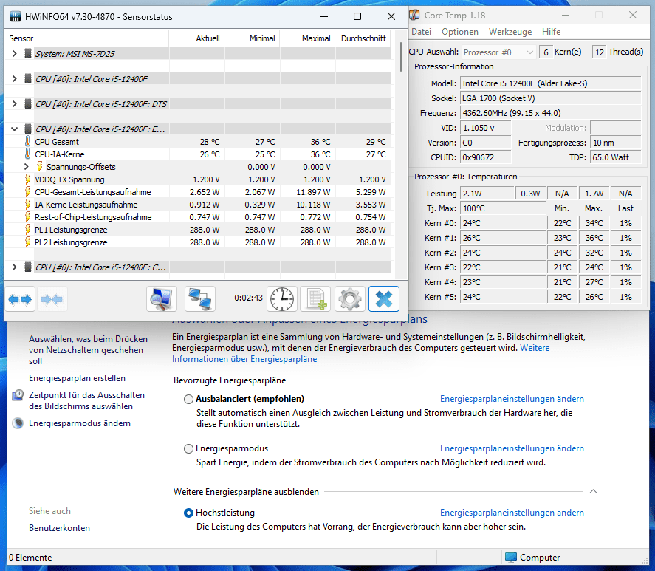
Task: Click the Core Temp title bar app icon
Action: pyautogui.click(x=414, y=15)
